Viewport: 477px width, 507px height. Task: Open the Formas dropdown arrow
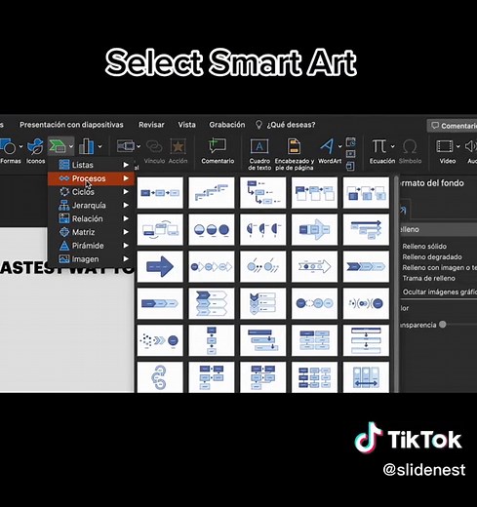tap(20, 146)
